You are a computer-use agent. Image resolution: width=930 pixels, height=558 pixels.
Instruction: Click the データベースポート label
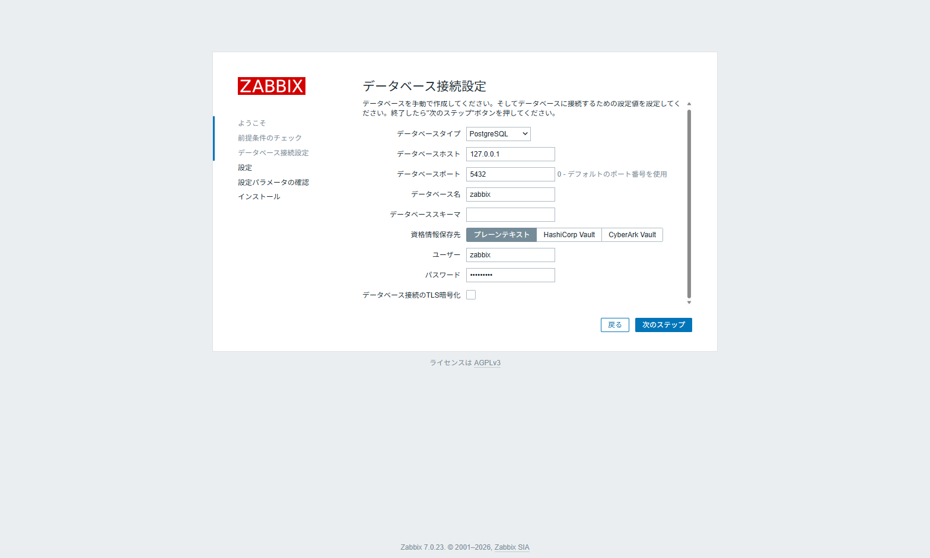pyautogui.click(x=428, y=174)
